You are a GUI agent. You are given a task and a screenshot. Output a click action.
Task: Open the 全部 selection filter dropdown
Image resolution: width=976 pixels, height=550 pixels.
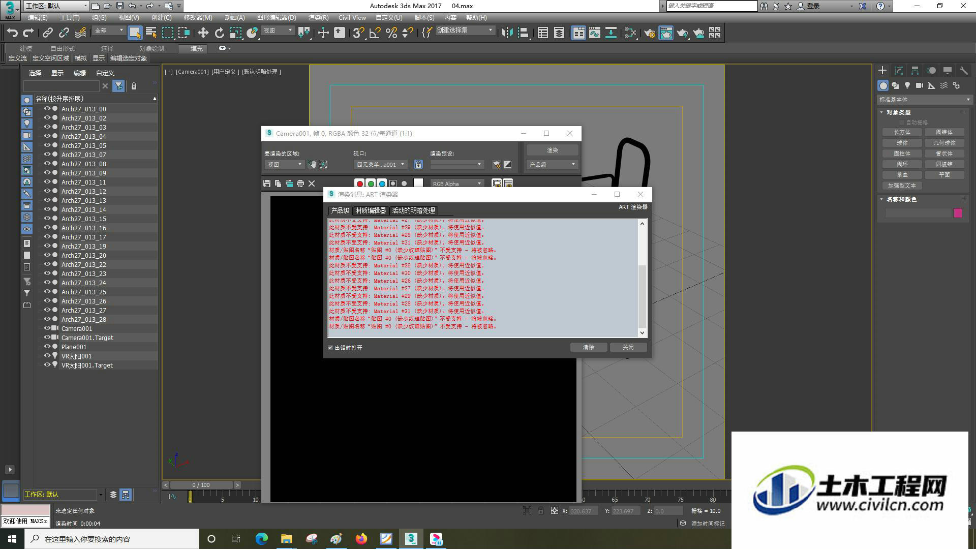point(109,30)
